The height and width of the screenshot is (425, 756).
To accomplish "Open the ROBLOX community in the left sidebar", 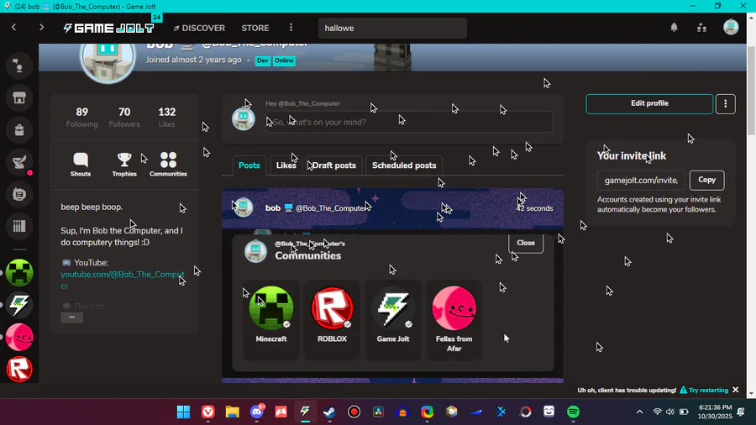I will [x=19, y=369].
